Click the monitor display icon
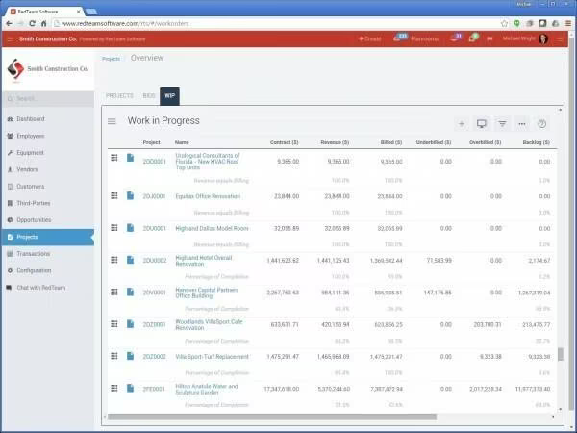This screenshot has width=577, height=433. pos(482,124)
